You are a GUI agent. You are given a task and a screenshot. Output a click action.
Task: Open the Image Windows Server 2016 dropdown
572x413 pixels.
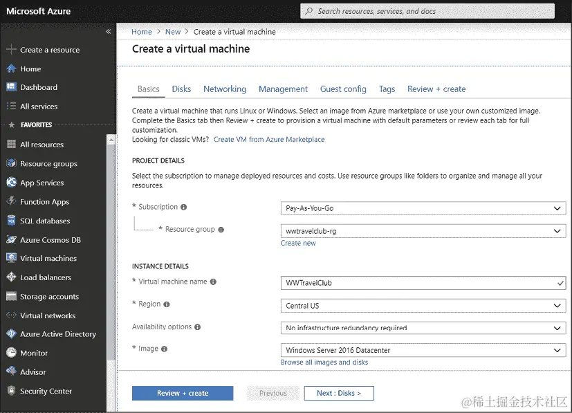tap(423, 350)
